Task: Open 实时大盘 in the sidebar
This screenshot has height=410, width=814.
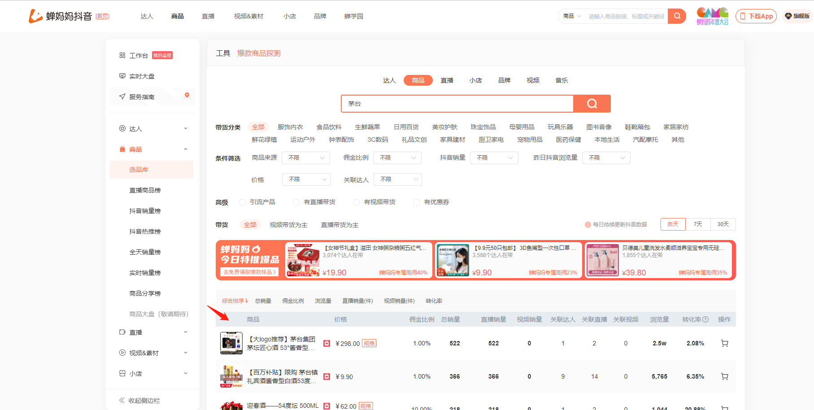Action: tap(142, 76)
